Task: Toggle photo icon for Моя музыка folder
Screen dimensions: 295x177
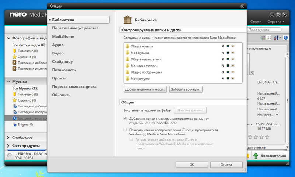Action: click(x=233, y=53)
